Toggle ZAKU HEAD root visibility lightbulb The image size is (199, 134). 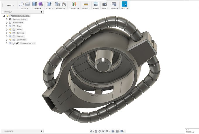click(x=8, y=16)
